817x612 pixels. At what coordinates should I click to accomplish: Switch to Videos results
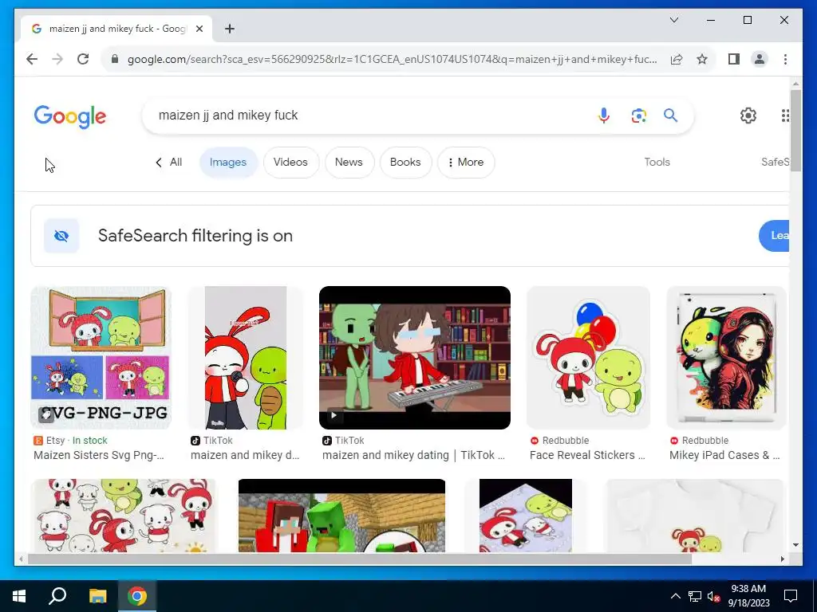(290, 163)
